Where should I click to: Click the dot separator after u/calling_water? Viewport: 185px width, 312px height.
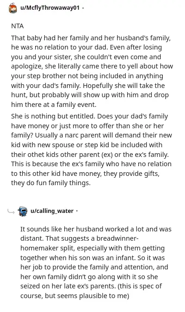coord(77,211)
